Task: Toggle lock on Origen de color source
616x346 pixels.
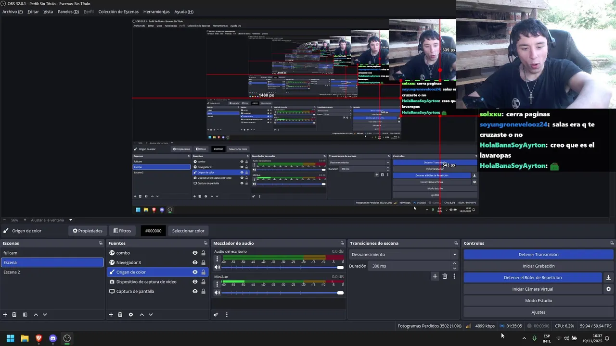Action: pos(203,272)
